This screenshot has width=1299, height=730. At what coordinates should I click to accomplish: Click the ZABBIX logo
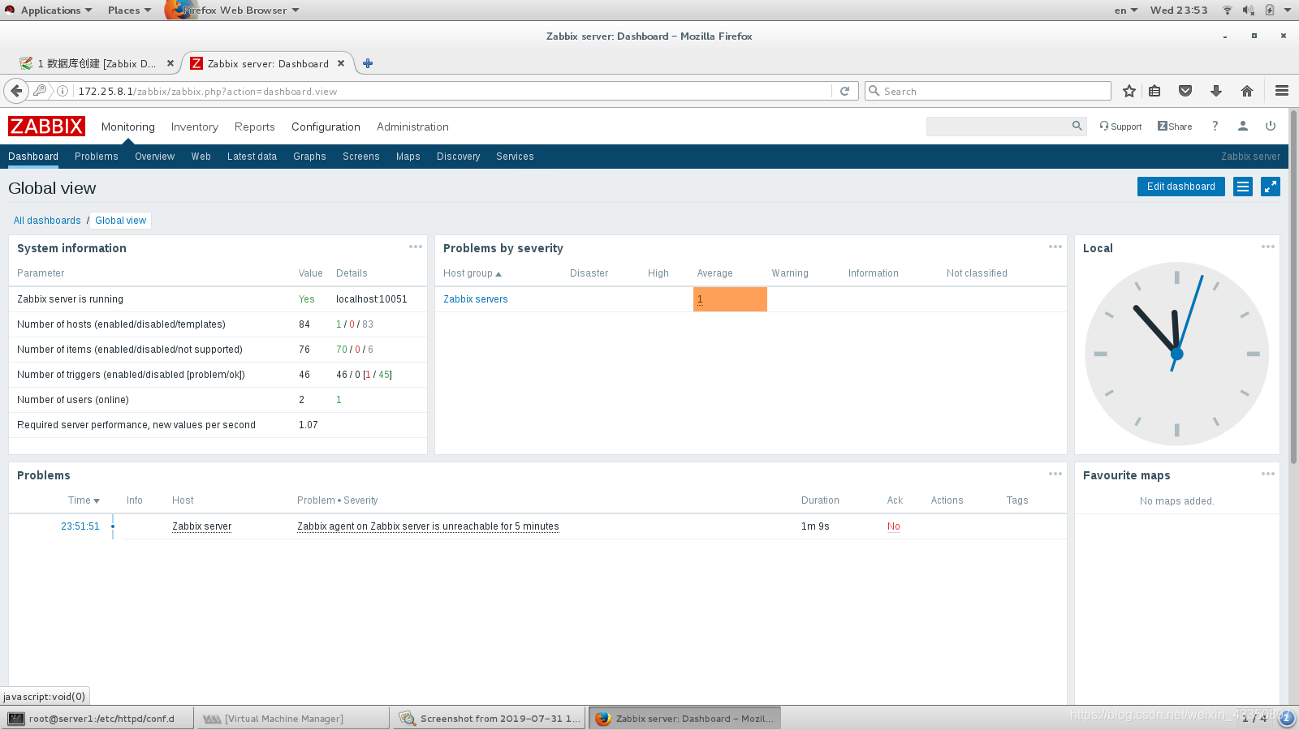(x=46, y=127)
